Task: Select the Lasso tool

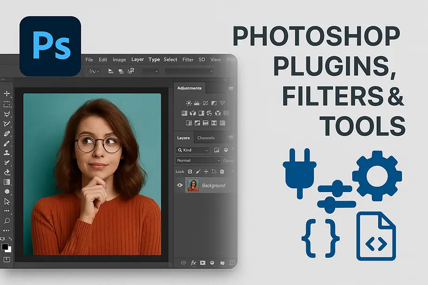Action: (x=7, y=114)
